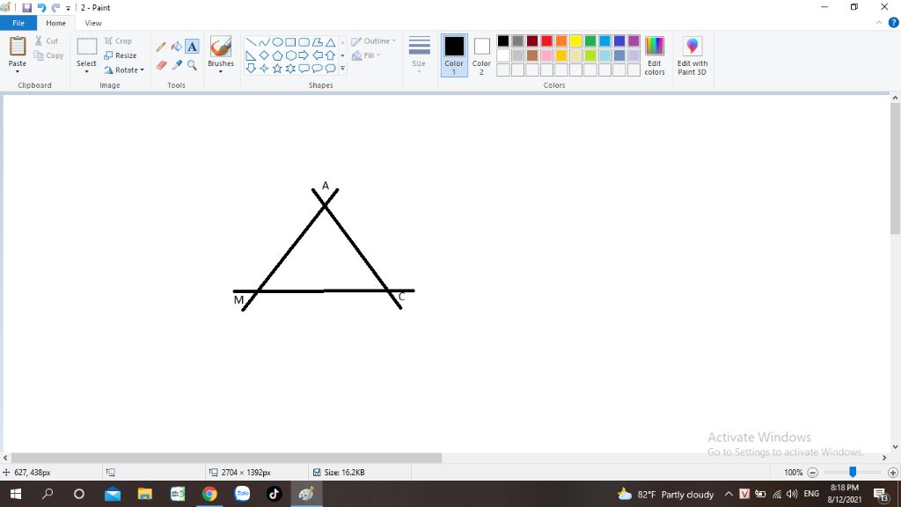Click the Save icon in title bar
This screenshot has width=901, height=507.
(x=27, y=7)
